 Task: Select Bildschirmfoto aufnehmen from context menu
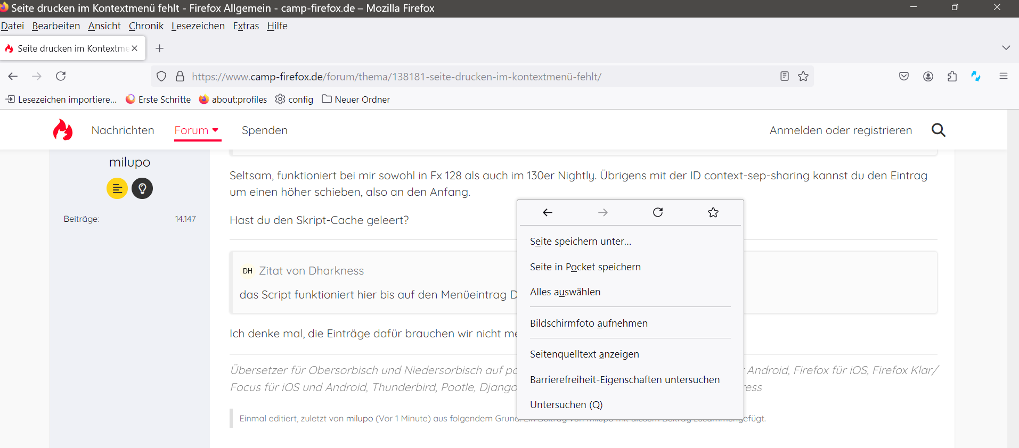[589, 323]
